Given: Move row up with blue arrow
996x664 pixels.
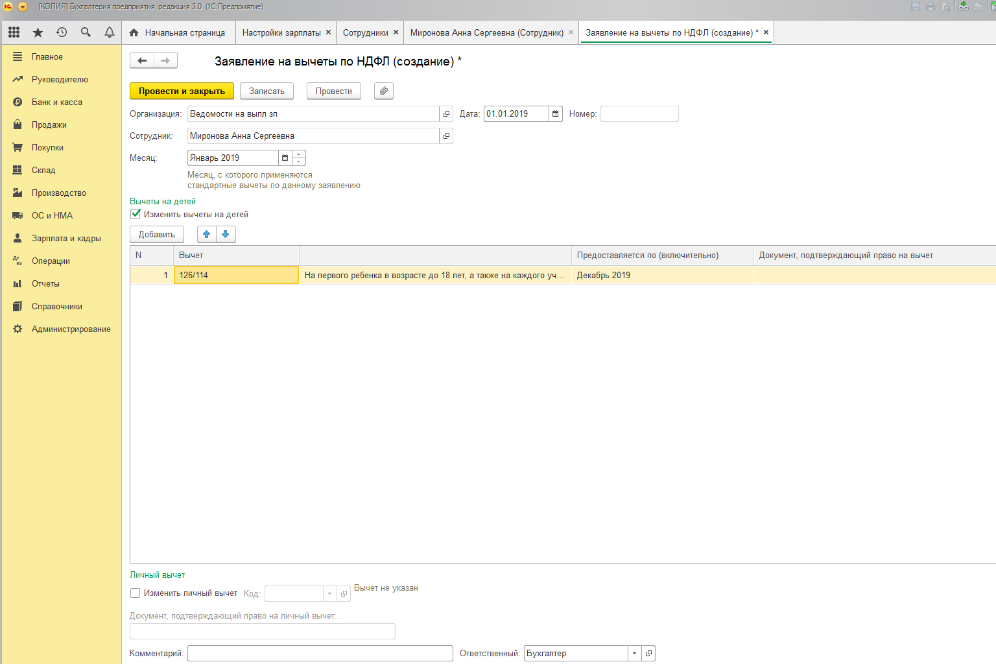Looking at the screenshot, I should [207, 235].
